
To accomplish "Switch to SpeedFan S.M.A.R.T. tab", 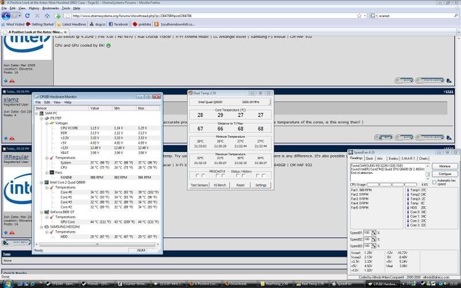I will [409, 158].
